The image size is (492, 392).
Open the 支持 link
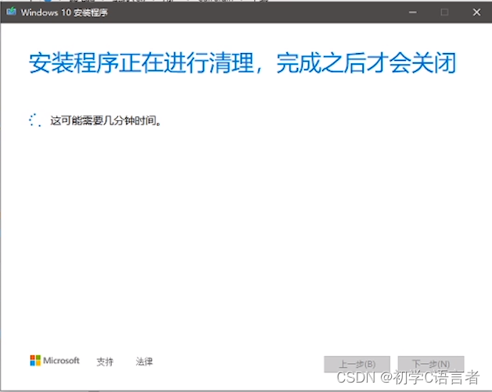105,362
